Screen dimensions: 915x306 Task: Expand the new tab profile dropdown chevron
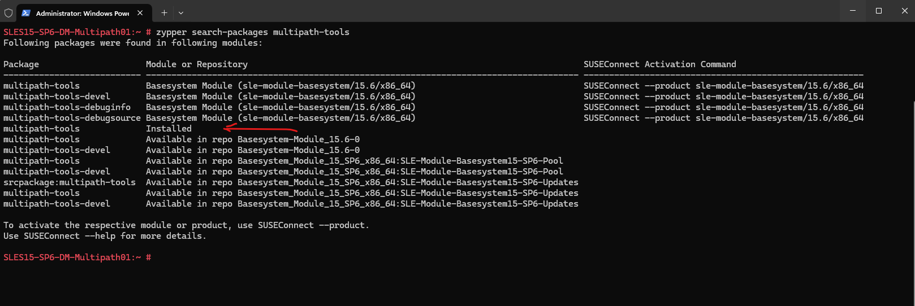(x=181, y=12)
